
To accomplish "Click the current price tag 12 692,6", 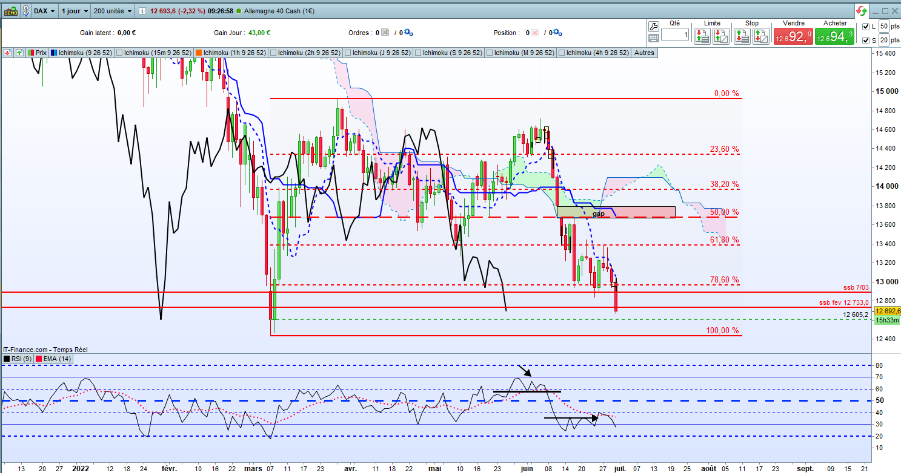I will click(887, 310).
